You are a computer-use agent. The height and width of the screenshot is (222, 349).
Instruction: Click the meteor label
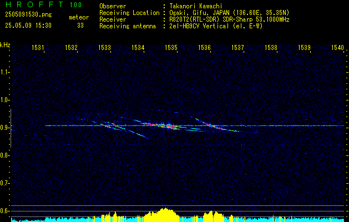[79, 17]
